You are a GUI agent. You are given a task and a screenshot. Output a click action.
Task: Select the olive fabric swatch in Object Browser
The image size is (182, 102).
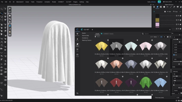coord(157,20)
